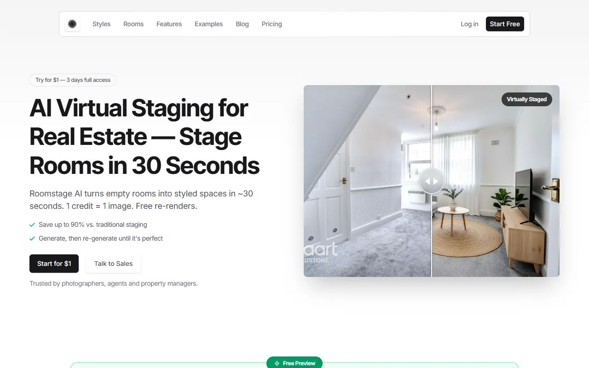
Task: Click the Log in link
Action: coord(469,24)
